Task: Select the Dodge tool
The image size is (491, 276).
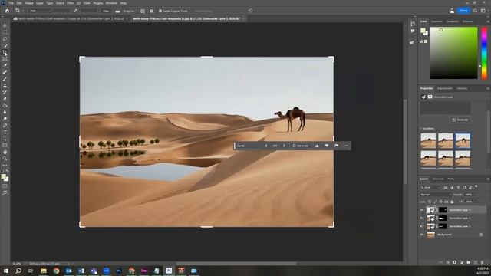Action: click(x=5, y=119)
